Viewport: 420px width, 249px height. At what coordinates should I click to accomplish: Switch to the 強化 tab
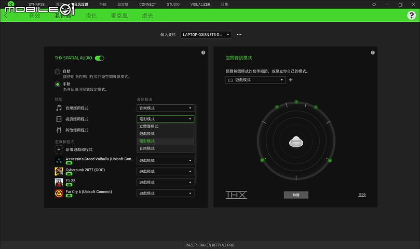tap(91, 16)
